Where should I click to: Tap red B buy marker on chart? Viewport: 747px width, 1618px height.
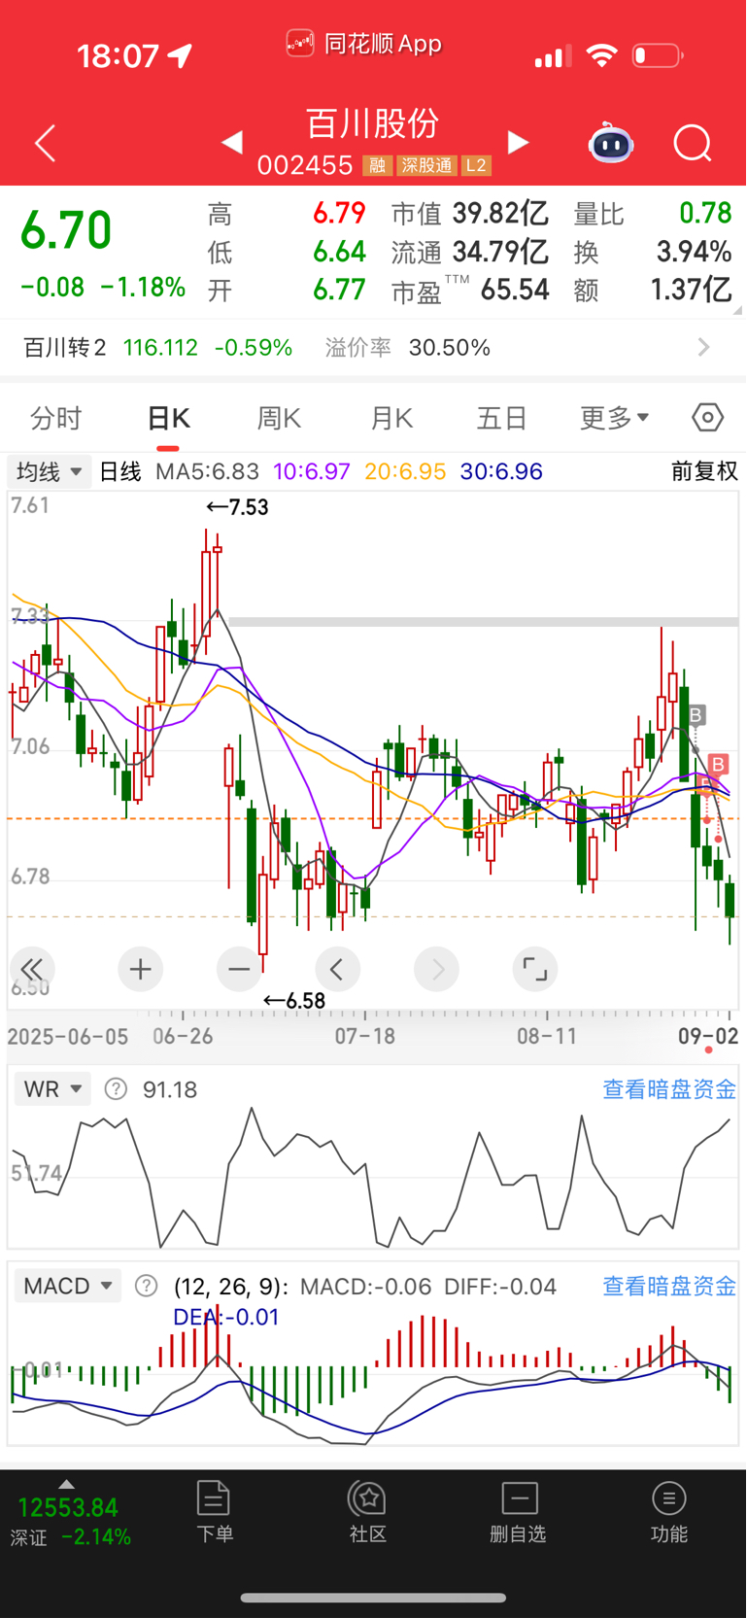tap(718, 765)
